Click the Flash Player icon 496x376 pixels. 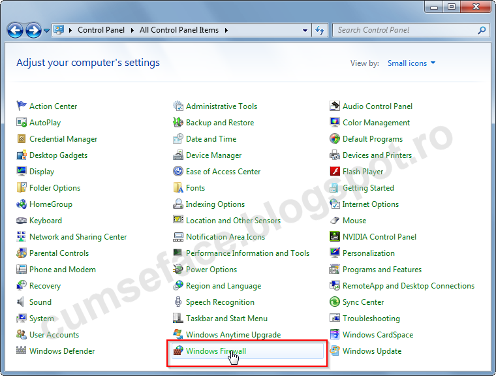pos(335,171)
